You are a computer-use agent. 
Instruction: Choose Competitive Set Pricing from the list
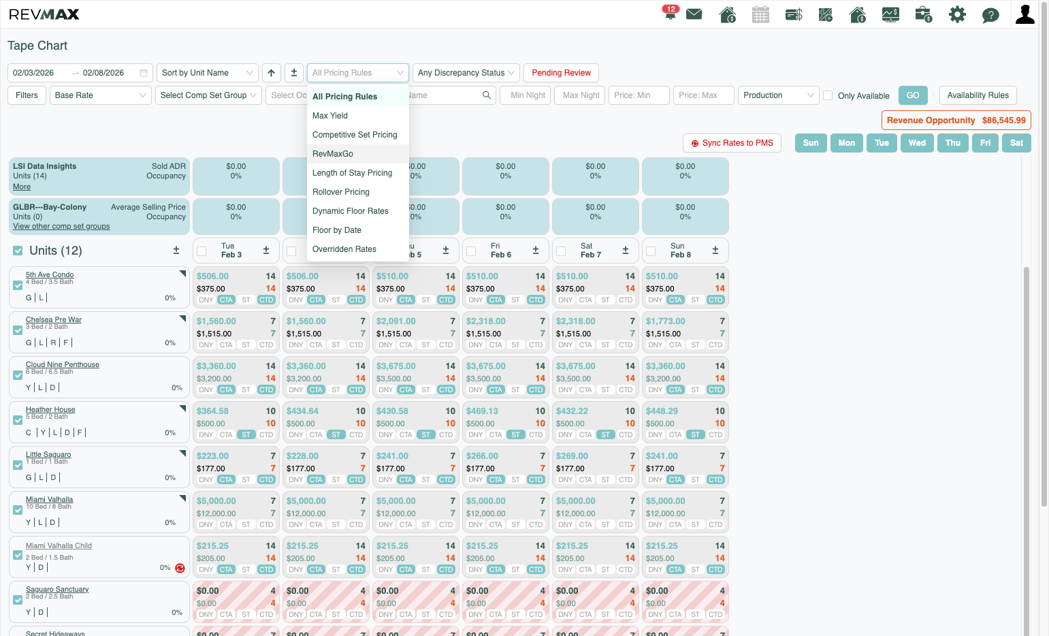click(x=358, y=135)
